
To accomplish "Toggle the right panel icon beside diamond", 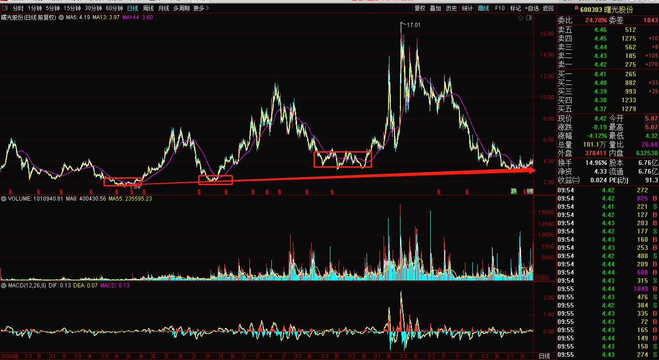I will click(x=529, y=18).
